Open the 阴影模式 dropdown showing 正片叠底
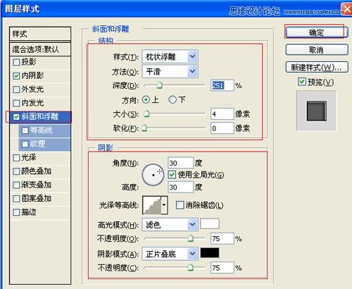The height and width of the screenshot is (289, 352). tap(170, 254)
